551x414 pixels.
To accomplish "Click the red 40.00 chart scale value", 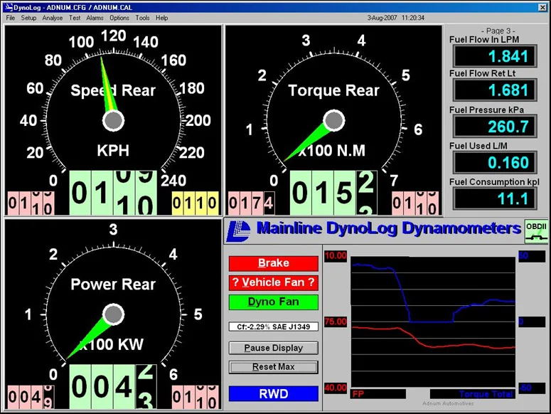I will [x=336, y=388].
